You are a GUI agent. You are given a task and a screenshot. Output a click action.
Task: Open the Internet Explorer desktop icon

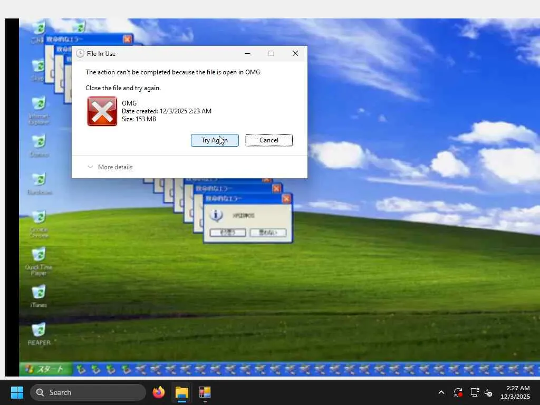[39, 111]
